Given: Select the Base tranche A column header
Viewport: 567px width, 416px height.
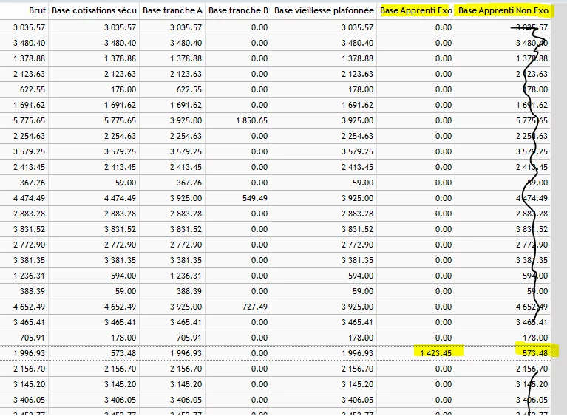Looking at the screenshot, I should pyautogui.click(x=172, y=11).
